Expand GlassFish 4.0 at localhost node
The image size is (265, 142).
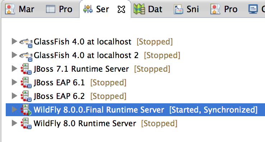(x=14, y=41)
